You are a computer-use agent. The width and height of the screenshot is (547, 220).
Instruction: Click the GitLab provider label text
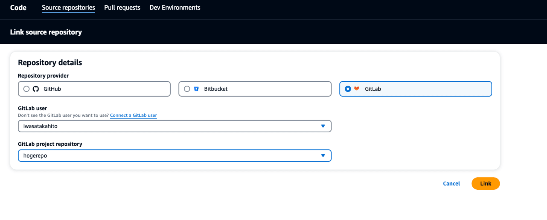[x=373, y=89]
